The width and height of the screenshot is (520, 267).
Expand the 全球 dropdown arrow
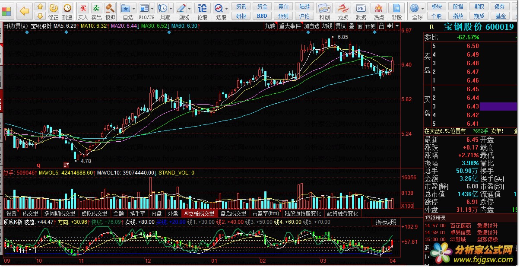(422, 8)
